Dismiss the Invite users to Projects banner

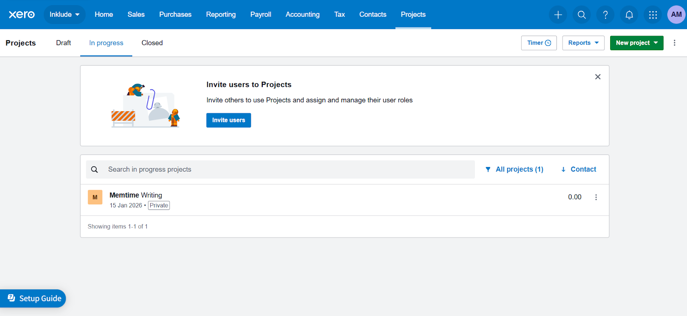pos(598,77)
